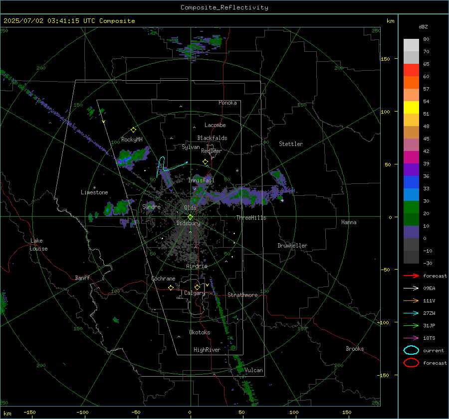This screenshot has height=419, width=449.
Task: Click the Brooks label
Action: coord(355,349)
